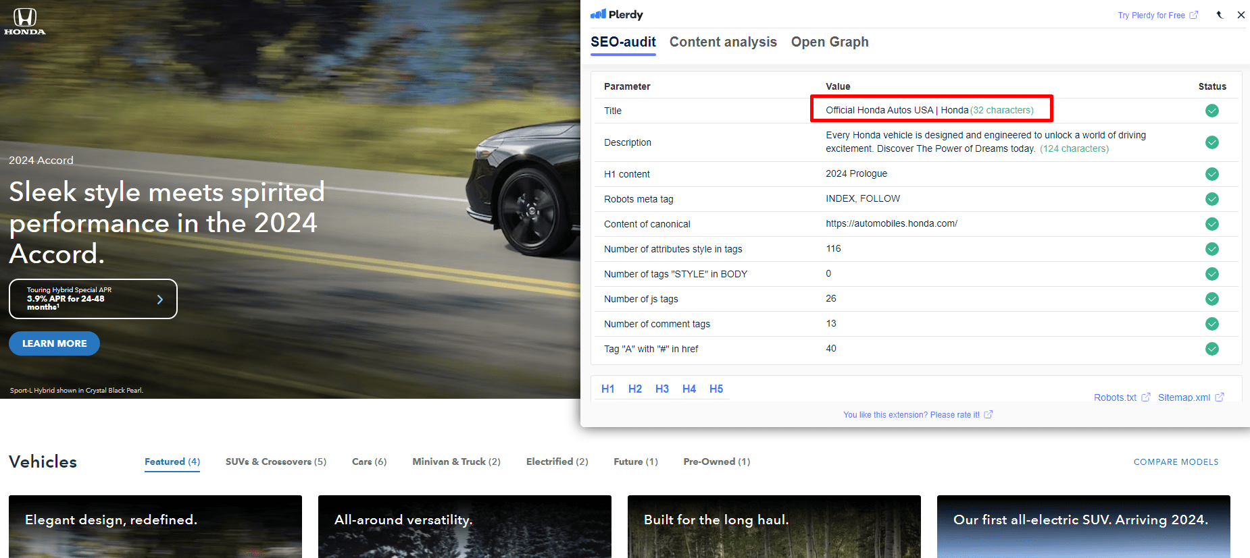Select the Featured (4) vehicles tab
Viewport: 1250px width, 558px height.
coord(172,462)
